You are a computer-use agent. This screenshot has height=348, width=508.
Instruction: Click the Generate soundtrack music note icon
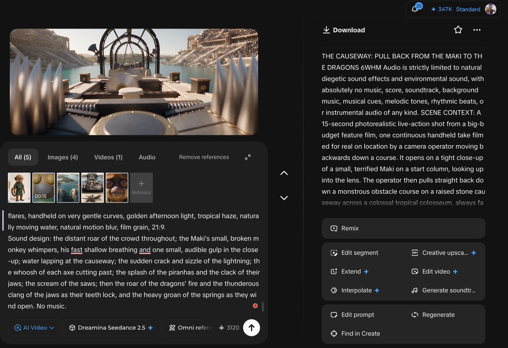pos(414,290)
